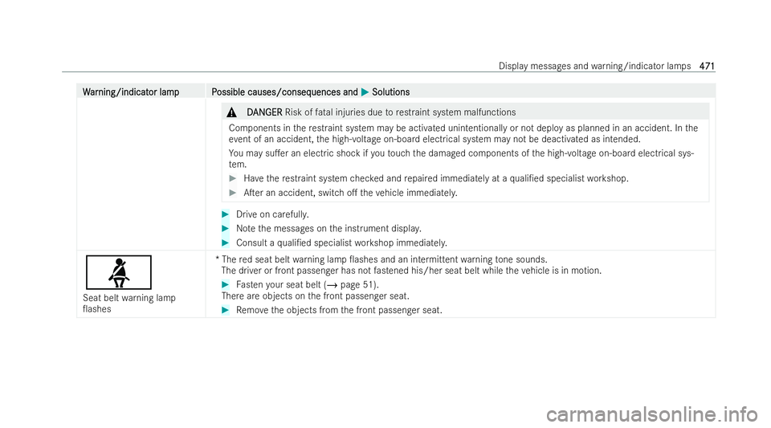The height and width of the screenshot is (428, 771).
Task: Click gray arrow before 'Have the restraint system'
Action: click(233, 178)
